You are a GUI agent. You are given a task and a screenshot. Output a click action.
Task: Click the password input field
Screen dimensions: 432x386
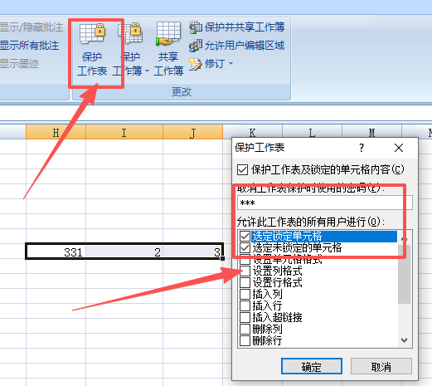(x=325, y=203)
